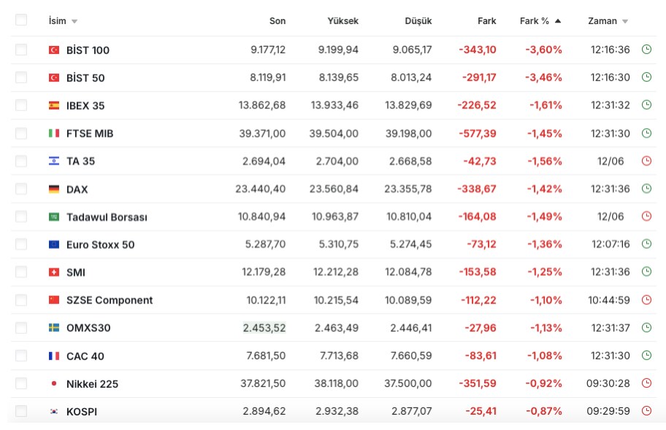Viewport: 666px width, 430px height.
Task: Click the clock icon in OMXS30 row
Action: (x=646, y=327)
